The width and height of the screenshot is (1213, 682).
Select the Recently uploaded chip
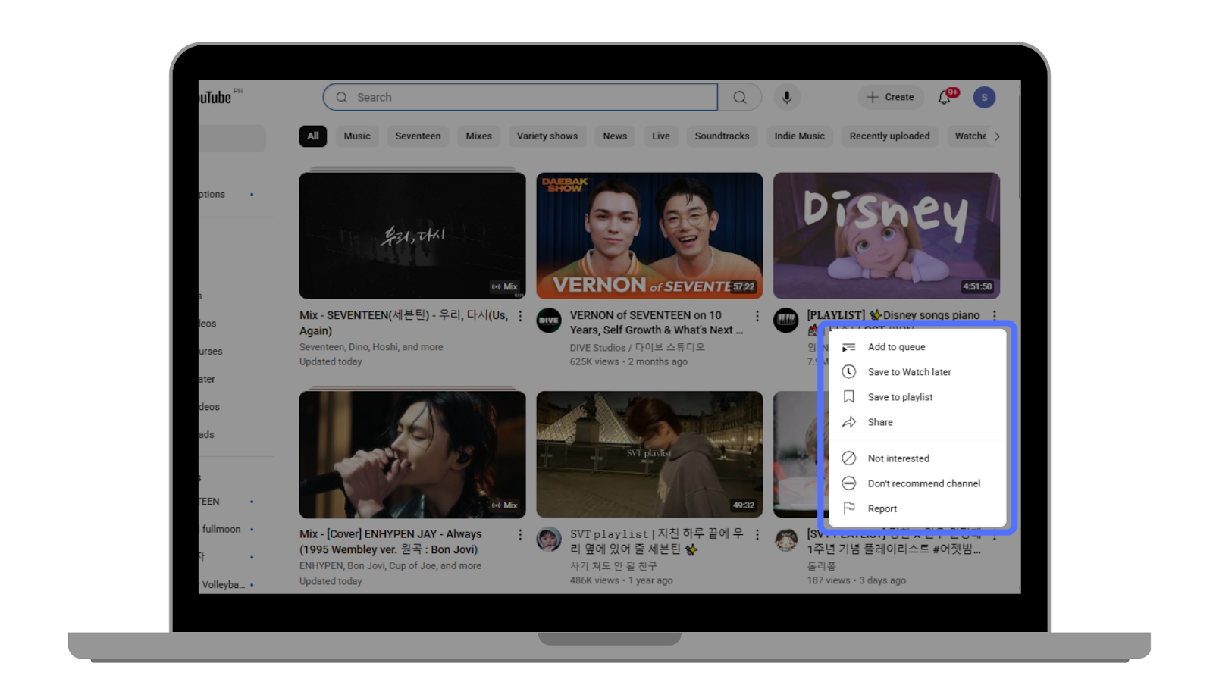click(x=889, y=136)
